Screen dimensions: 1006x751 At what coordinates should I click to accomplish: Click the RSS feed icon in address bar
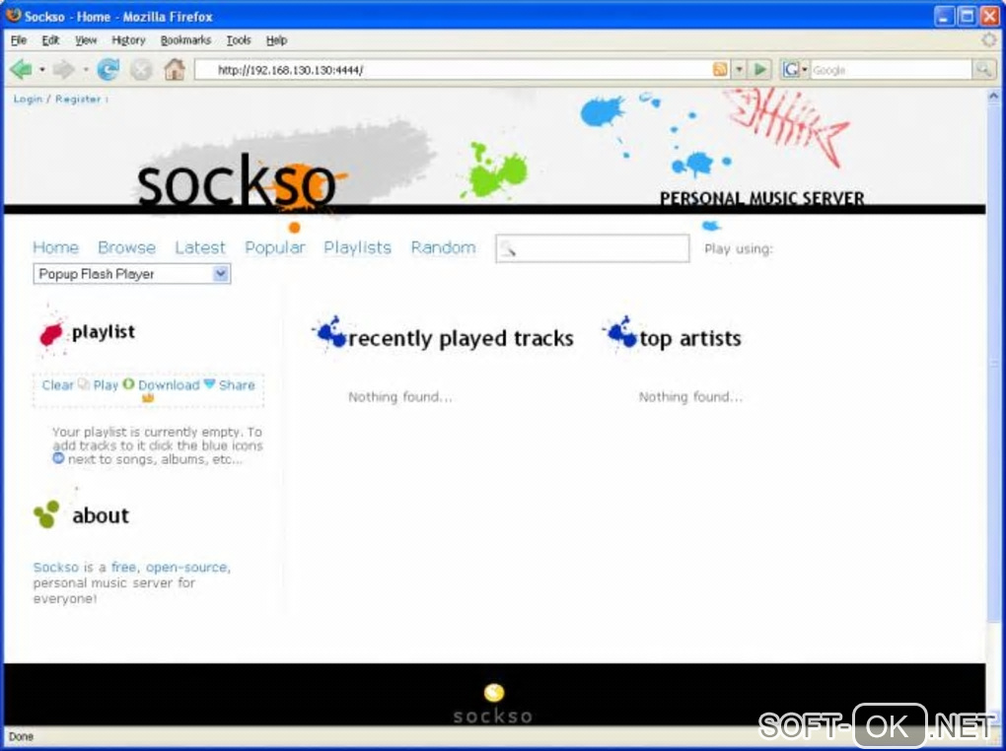click(x=720, y=69)
